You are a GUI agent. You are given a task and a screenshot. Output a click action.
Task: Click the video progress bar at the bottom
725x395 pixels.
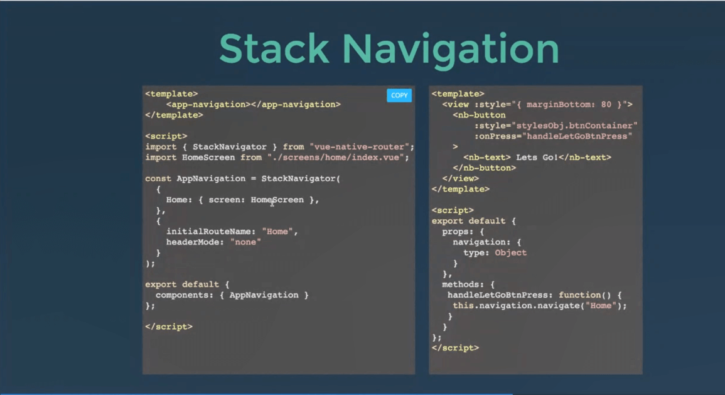tap(363, 394)
